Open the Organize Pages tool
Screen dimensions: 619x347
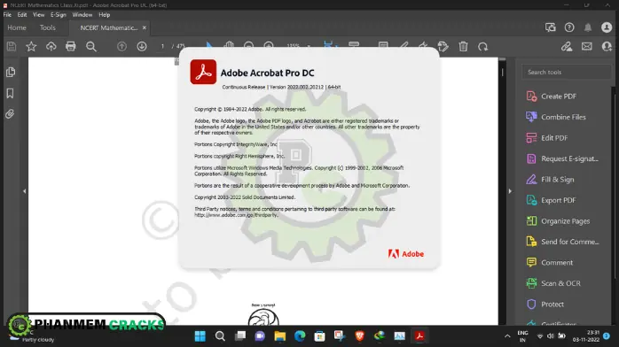pos(558,221)
